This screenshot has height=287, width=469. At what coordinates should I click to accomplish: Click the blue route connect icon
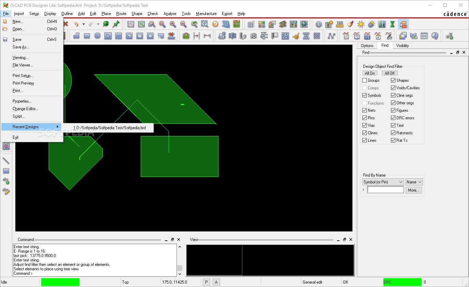pyautogui.click(x=331, y=36)
